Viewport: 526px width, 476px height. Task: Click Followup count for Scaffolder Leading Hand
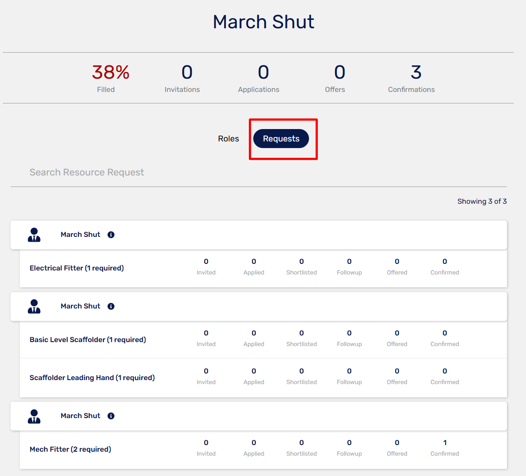(349, 376)
